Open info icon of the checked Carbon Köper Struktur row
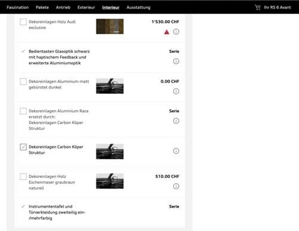This screenshot has height=231, width=299. point(176,151)
